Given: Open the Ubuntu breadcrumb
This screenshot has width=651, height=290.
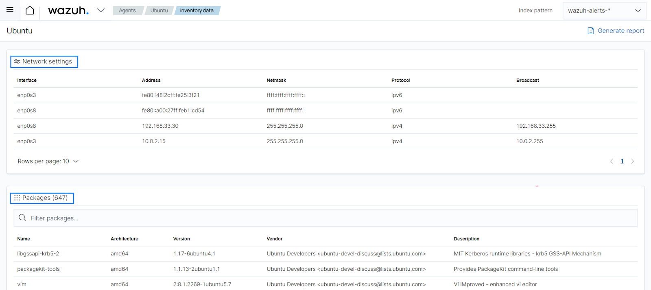Looking at the screenshot, I should point(159,11).
